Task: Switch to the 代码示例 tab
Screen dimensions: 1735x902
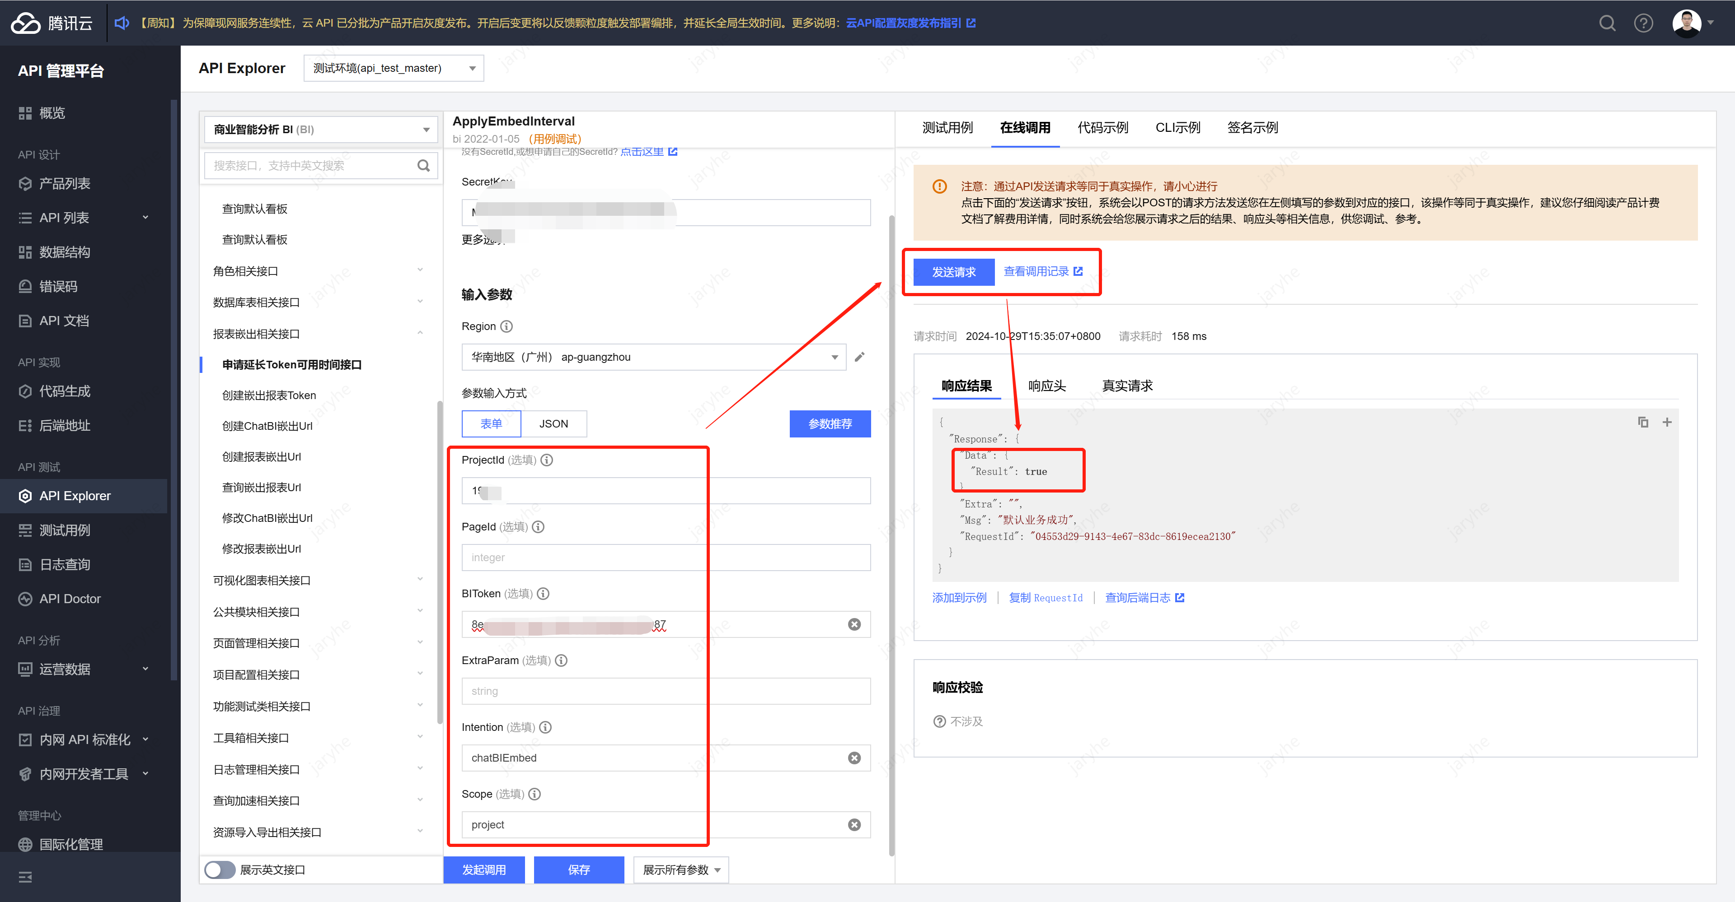Action: (1102, 127)
